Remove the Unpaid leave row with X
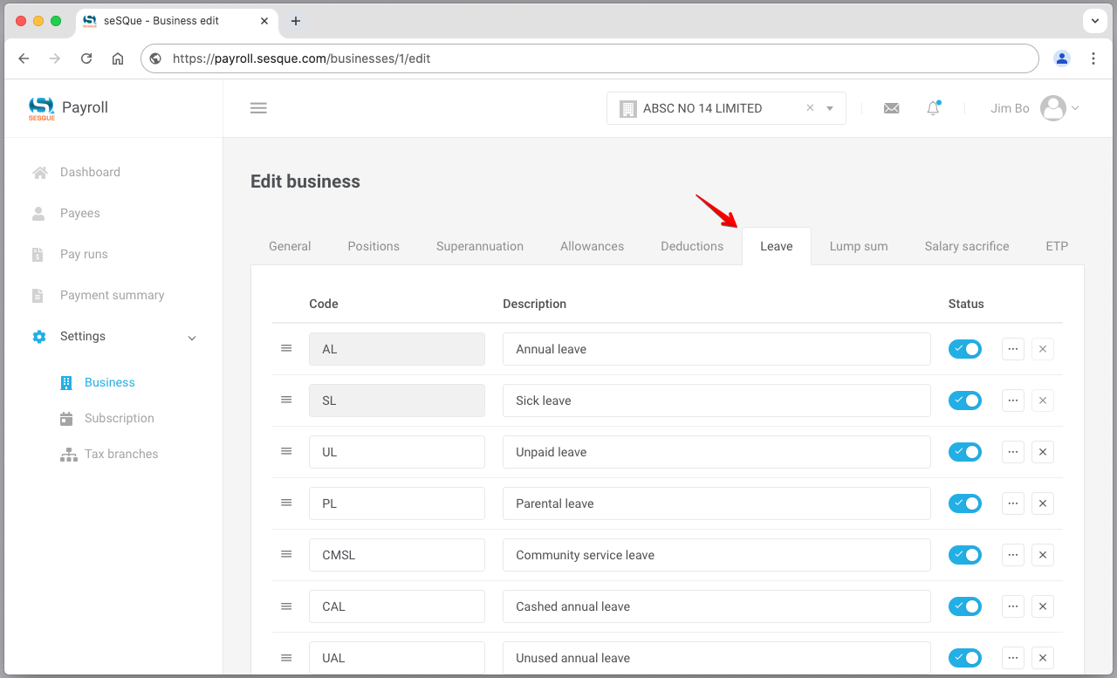 (1042, 452)
